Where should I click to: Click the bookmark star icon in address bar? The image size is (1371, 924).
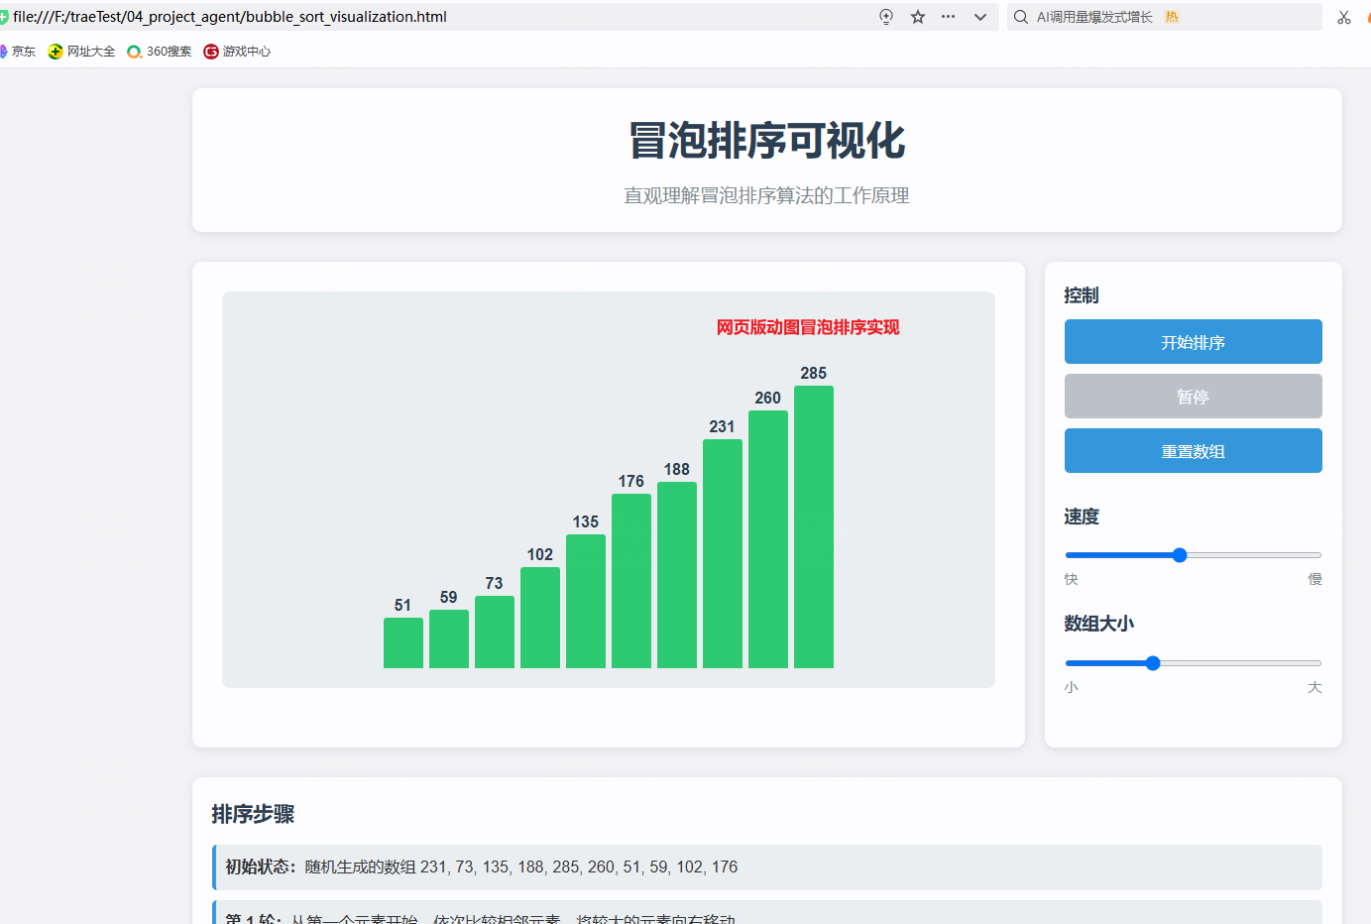[x=918, y=17]
